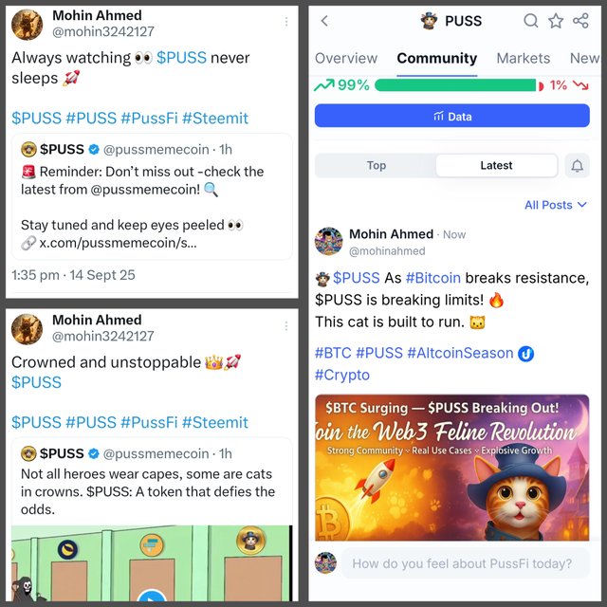Open three-dot menu on 'Crowned and unstoppable' tweet
The image size is (607, 607).
click(286, 326)
